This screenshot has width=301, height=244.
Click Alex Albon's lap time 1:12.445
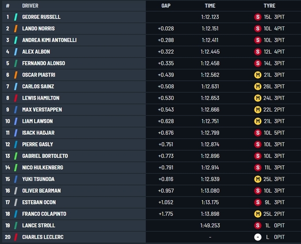pyautogui.click(x=210, y=52)
